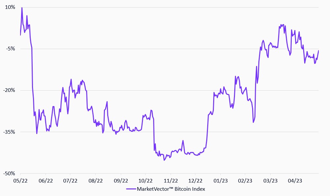Select the 12/22 x-axis date label

click(x=195, y=181)
